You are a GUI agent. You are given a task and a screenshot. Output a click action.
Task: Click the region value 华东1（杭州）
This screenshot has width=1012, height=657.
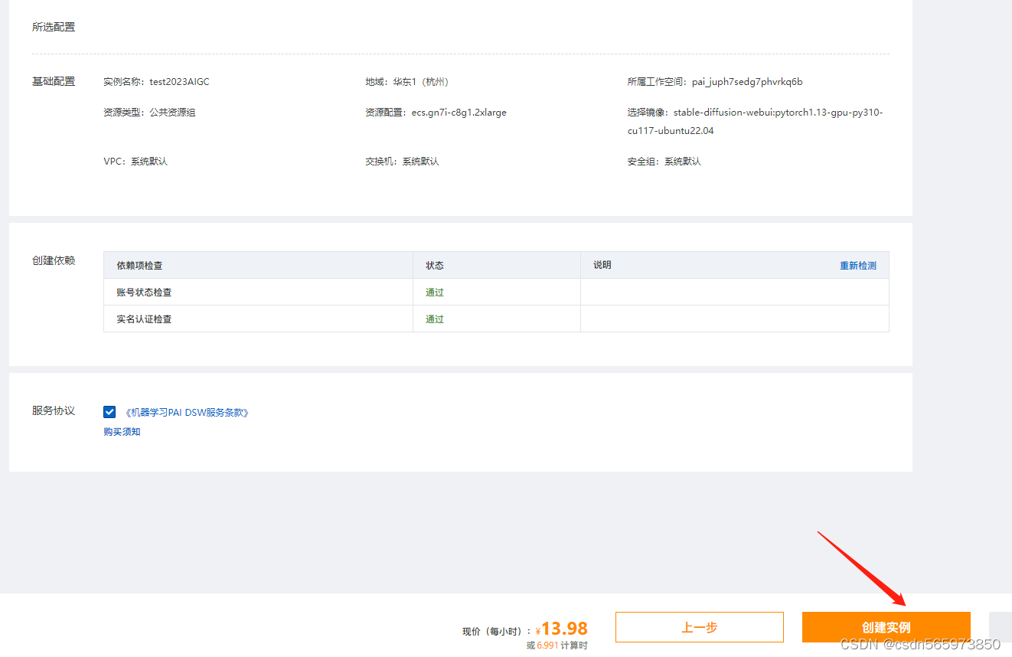click(422, 82)
